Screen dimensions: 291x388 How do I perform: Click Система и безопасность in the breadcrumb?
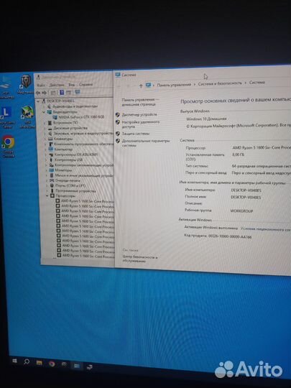(x=220, y=83)
